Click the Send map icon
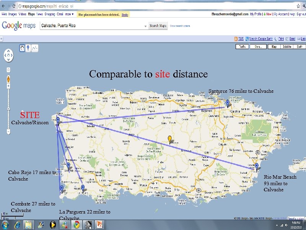The height and width of the screenshot is (230, 306). point(292,39)
